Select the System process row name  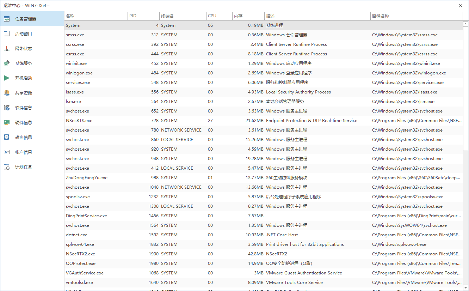[x=73, y=25]
